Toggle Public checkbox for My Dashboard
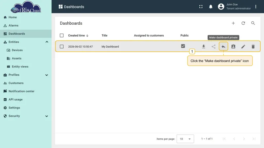 (183, 46)
